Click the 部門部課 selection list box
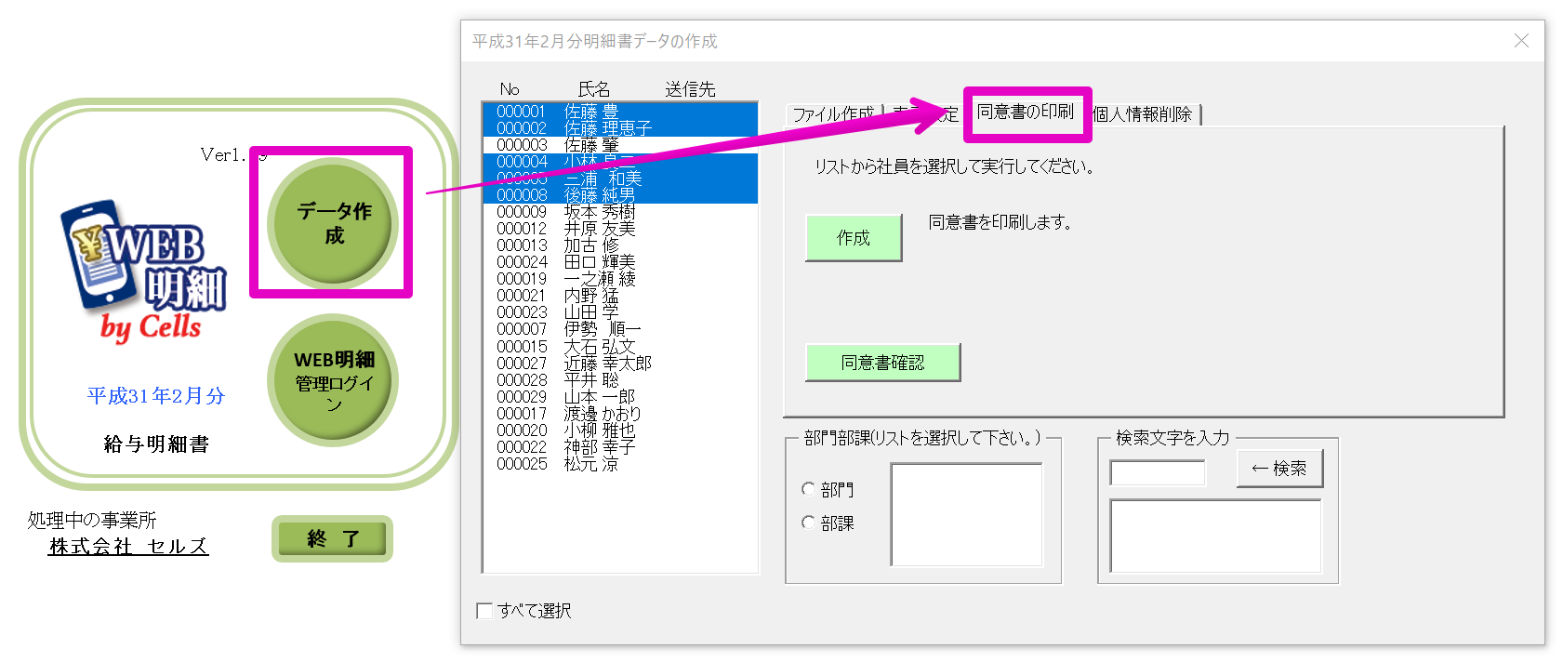 966,514
